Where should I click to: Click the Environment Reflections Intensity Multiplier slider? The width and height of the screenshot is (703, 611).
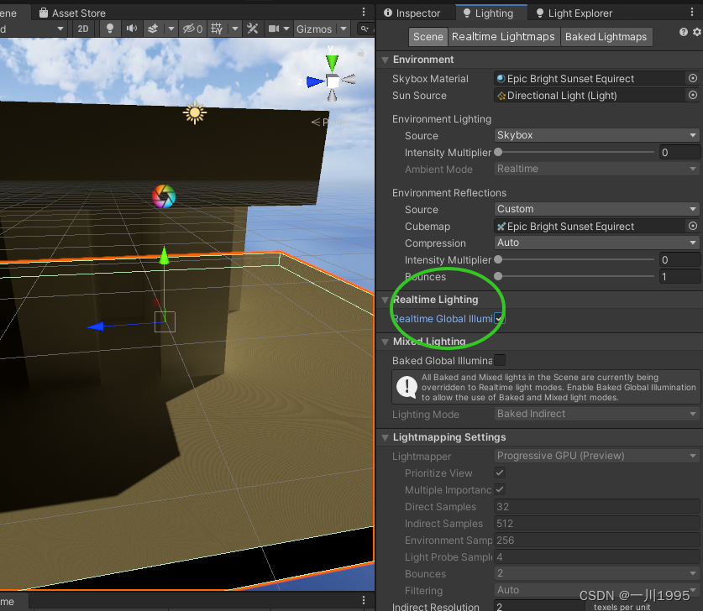576,260
